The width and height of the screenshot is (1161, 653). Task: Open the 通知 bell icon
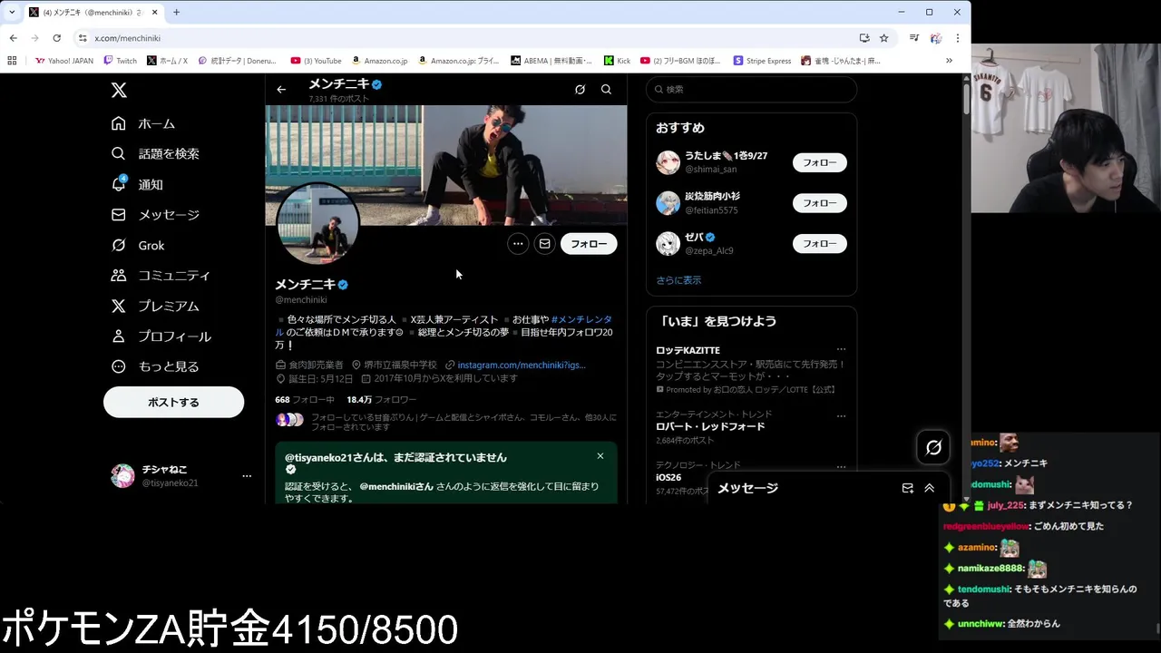(x=119, y=184)
